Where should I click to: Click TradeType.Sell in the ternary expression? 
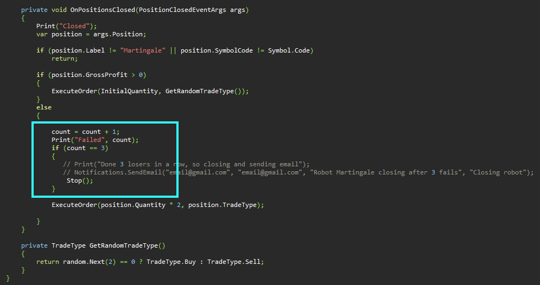click(x=233, y=262)
